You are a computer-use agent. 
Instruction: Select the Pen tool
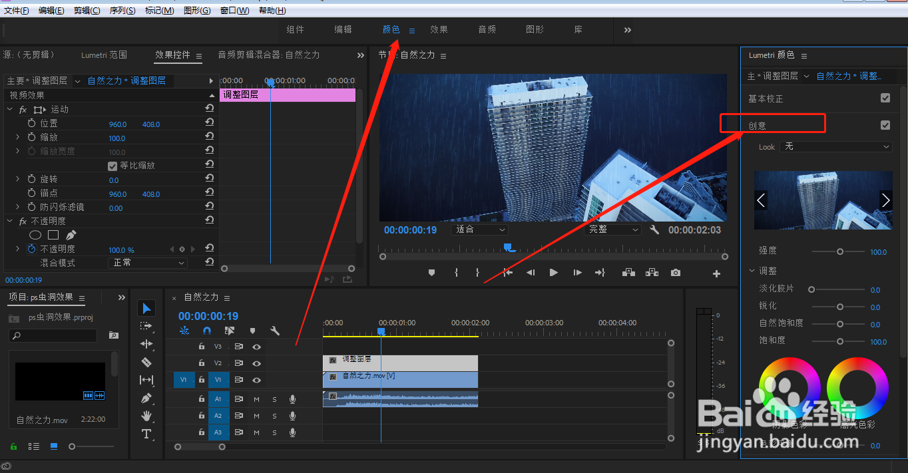[146, 398]
